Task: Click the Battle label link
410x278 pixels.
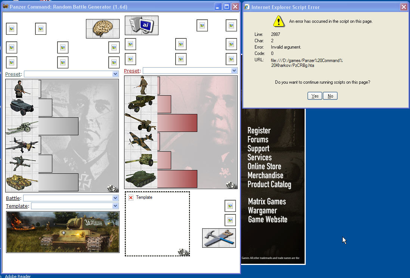Action: [x=13, y=198]
